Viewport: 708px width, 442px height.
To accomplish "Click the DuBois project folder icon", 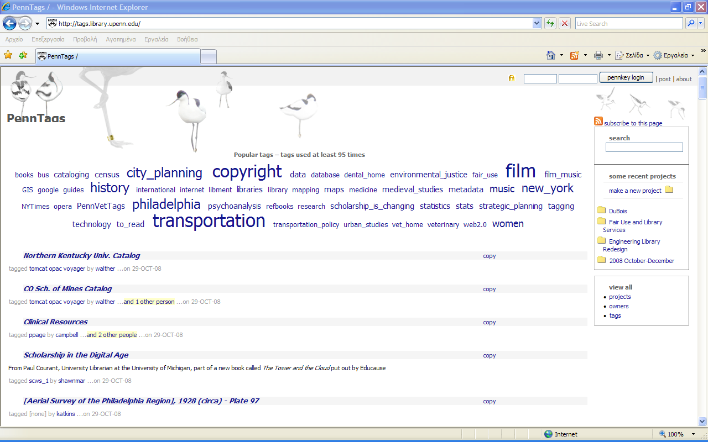I will click(602, 210).
